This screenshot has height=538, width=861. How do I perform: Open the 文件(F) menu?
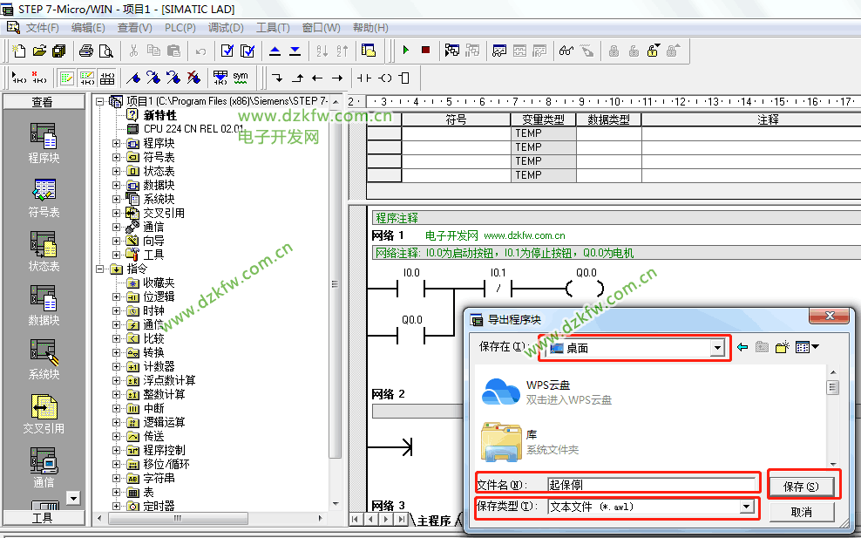[41, 28]
